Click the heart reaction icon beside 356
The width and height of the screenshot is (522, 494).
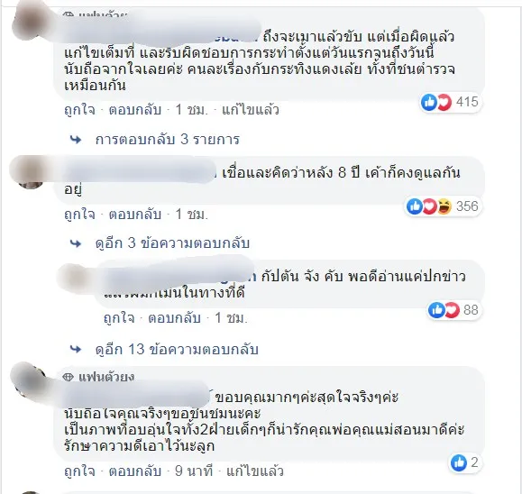[x=429, y=206]
